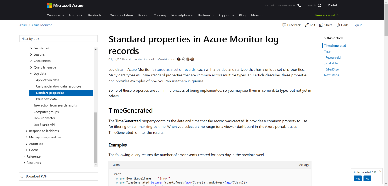Jump to _BilledSize section link
388x186 pixels.
[332, 69]
